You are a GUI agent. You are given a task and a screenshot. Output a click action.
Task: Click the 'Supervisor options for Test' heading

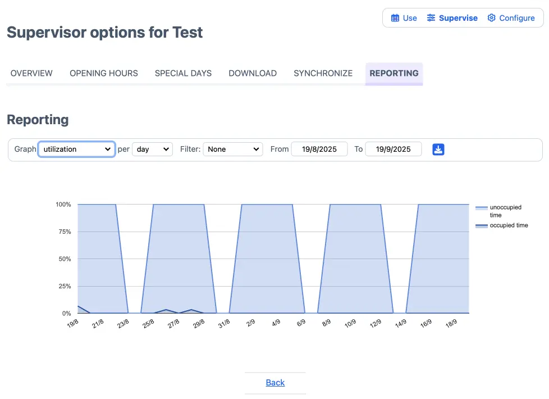tap(104, 33)
